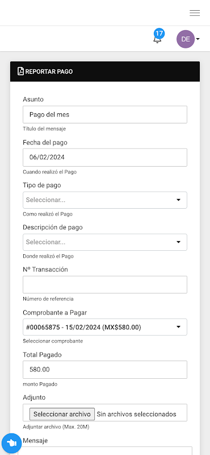Click into the Nº Transacción field
The width and height of the screenshot is (210, 455).
coord(105,284)
